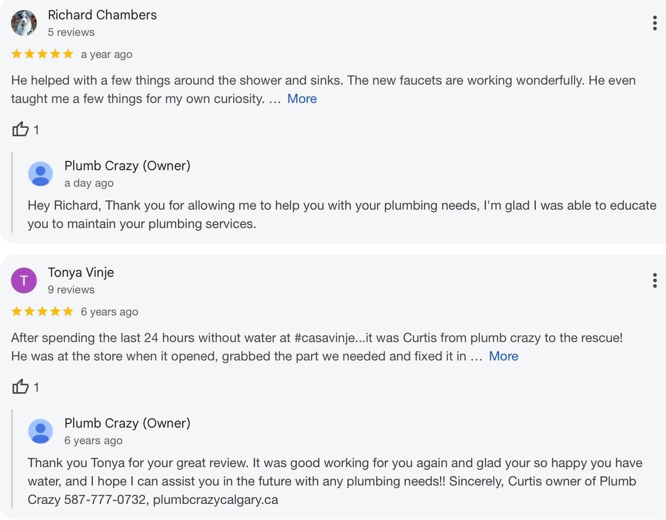The image size is (666, 520).
Task: Expand Richard Chambers' review with More
Action: pos(302,99)
